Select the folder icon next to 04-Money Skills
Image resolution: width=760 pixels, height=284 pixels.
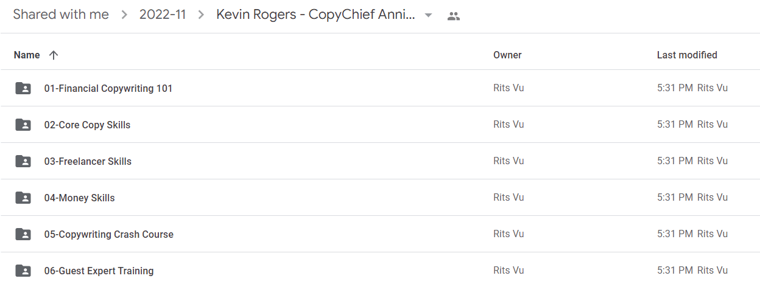(x=23, y=198)
